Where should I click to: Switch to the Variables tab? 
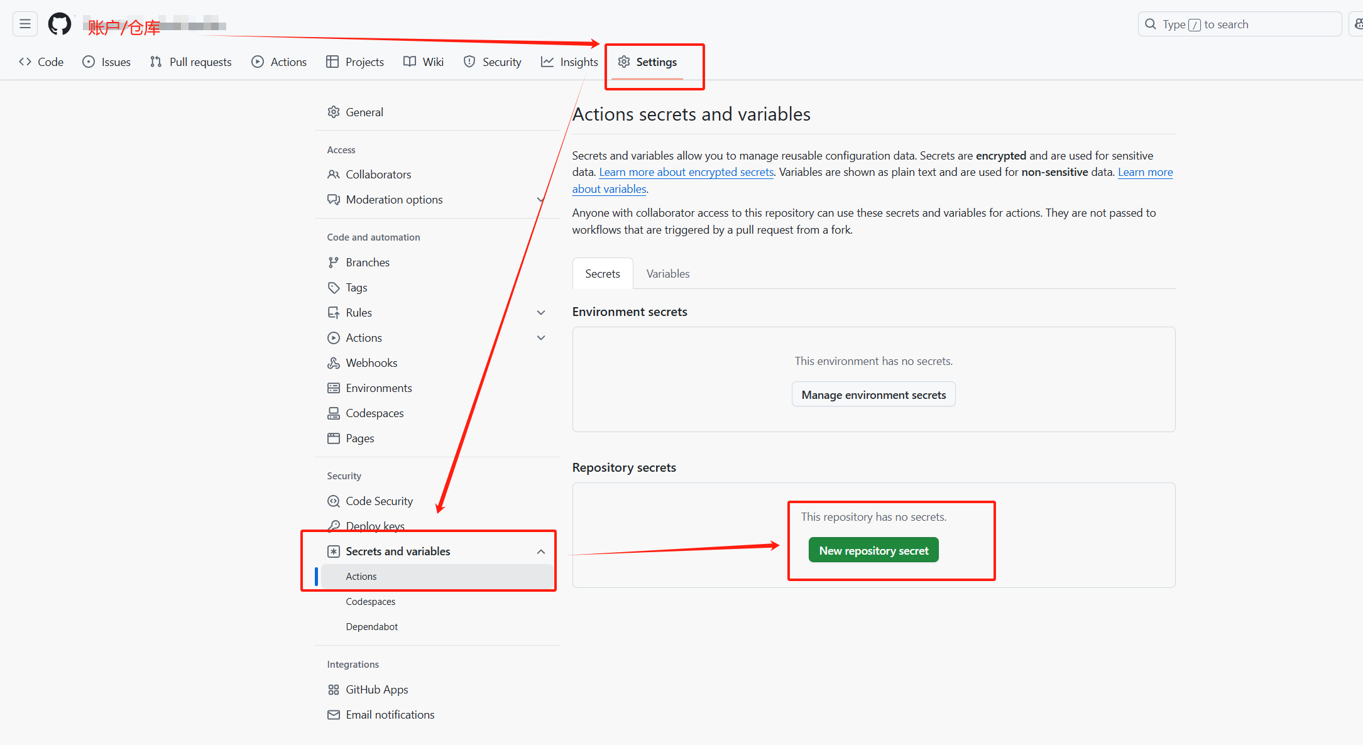point(667,274)
